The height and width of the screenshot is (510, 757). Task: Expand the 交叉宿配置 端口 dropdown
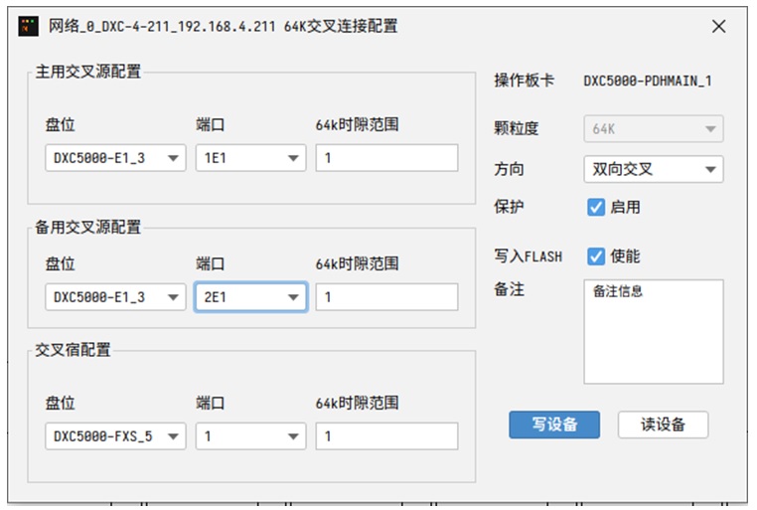(x=250, y=436)
